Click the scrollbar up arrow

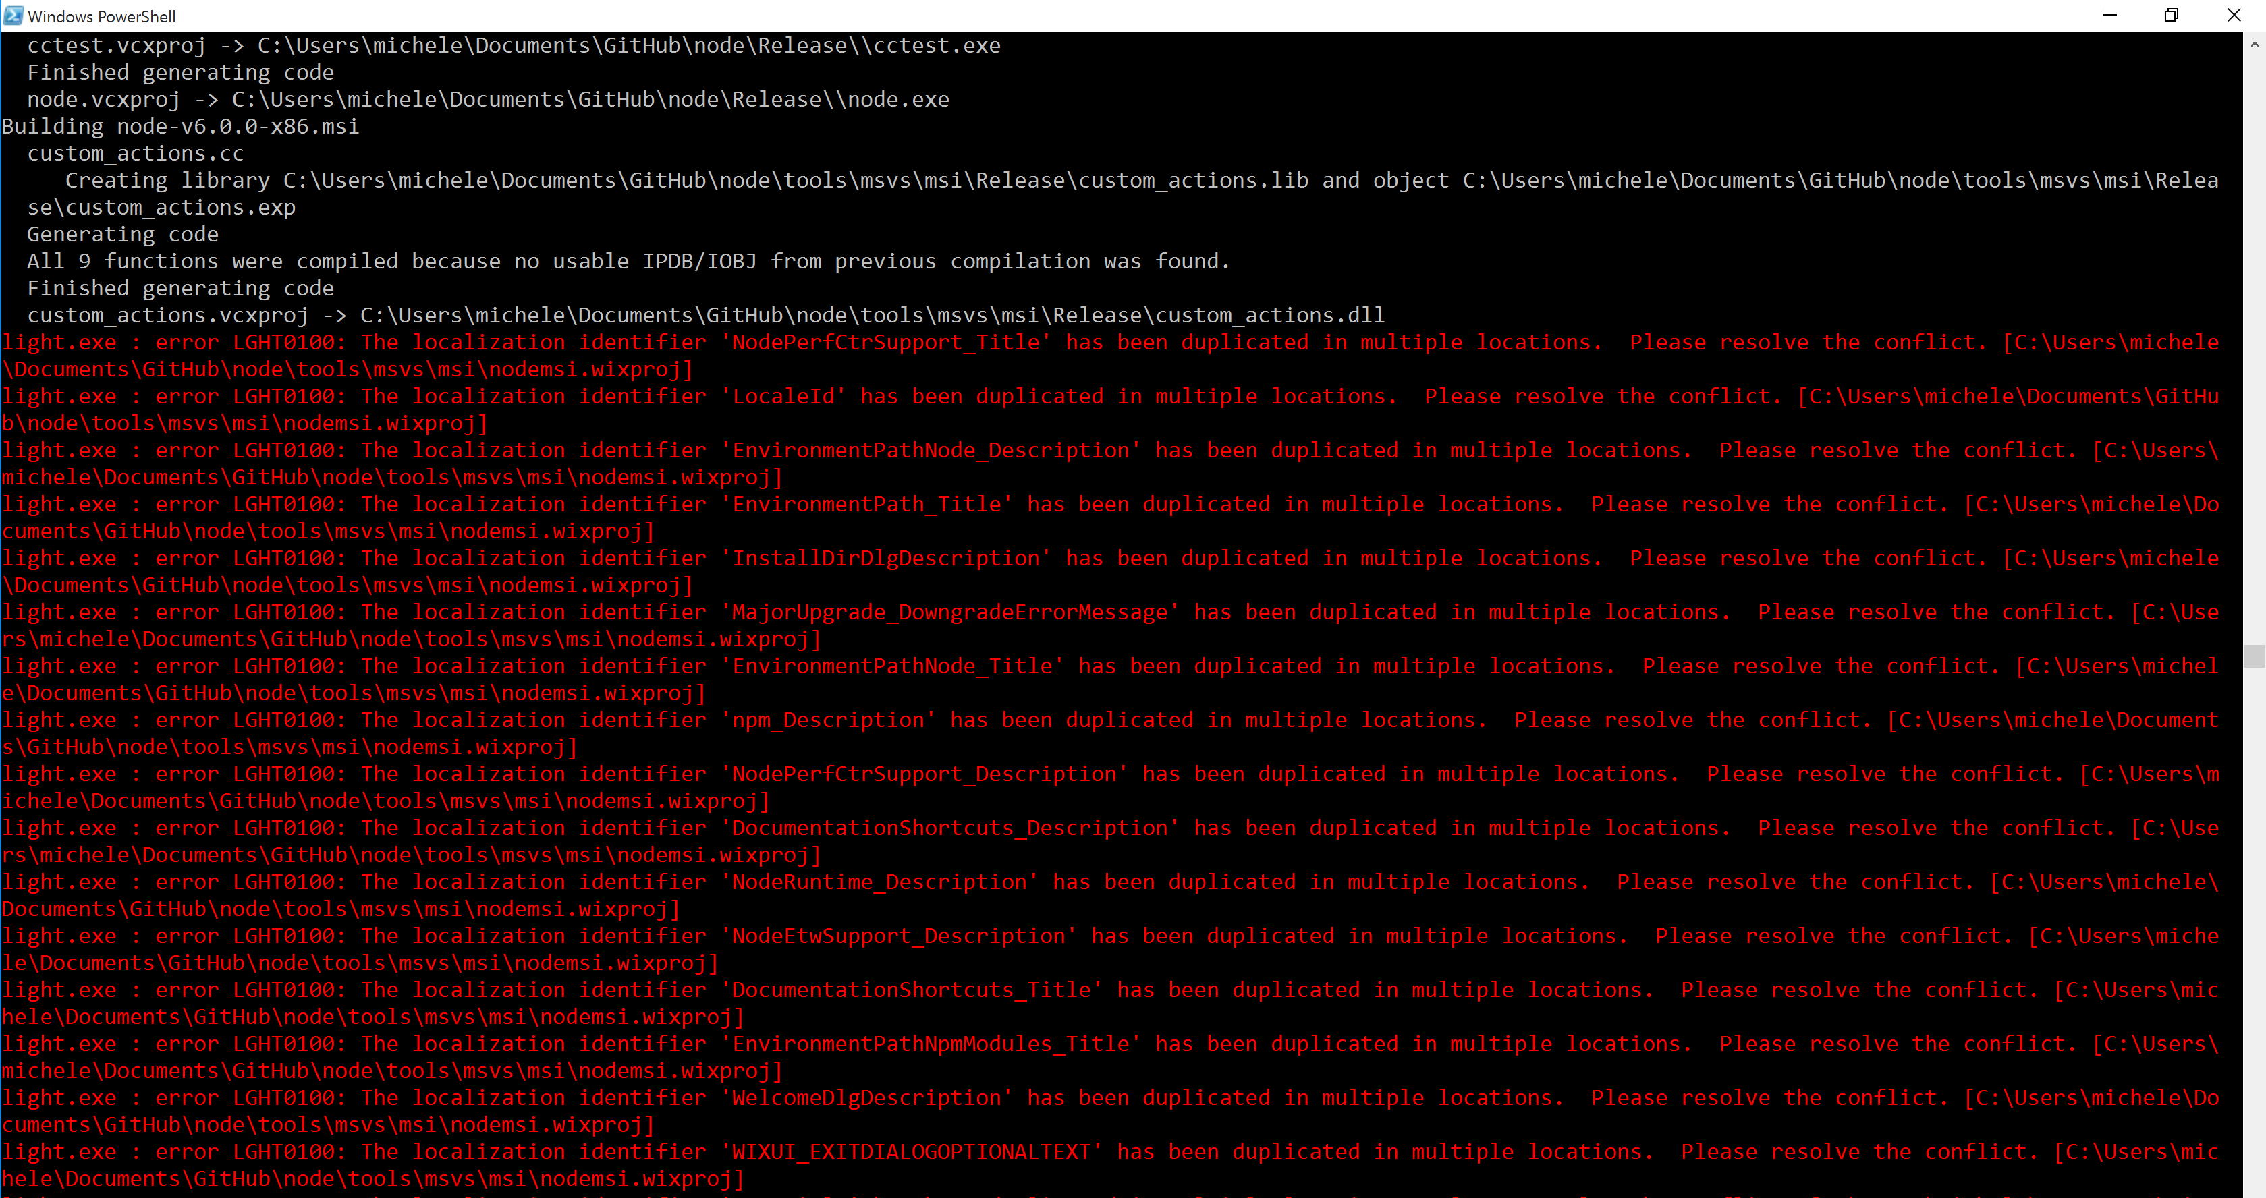click(x=2254, y=44)
